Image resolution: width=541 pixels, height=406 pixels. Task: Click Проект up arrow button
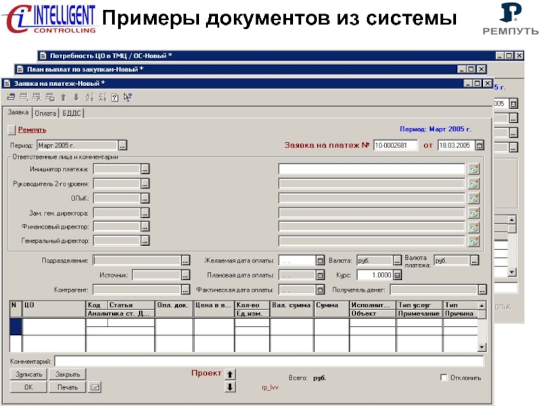(x=230, y=374)
